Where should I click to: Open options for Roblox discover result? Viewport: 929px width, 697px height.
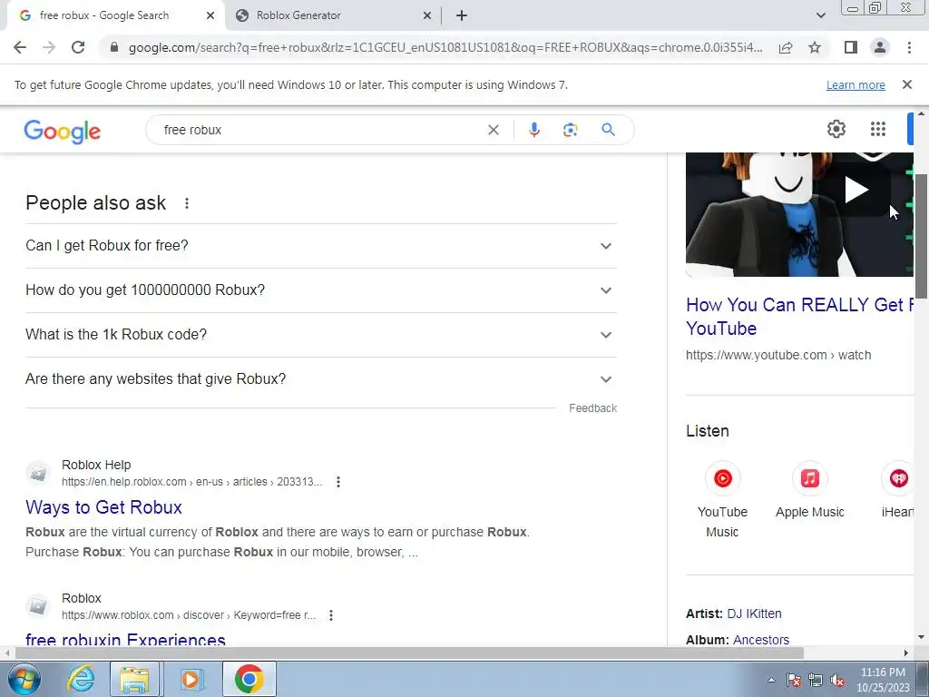click(x=331, y=615)
